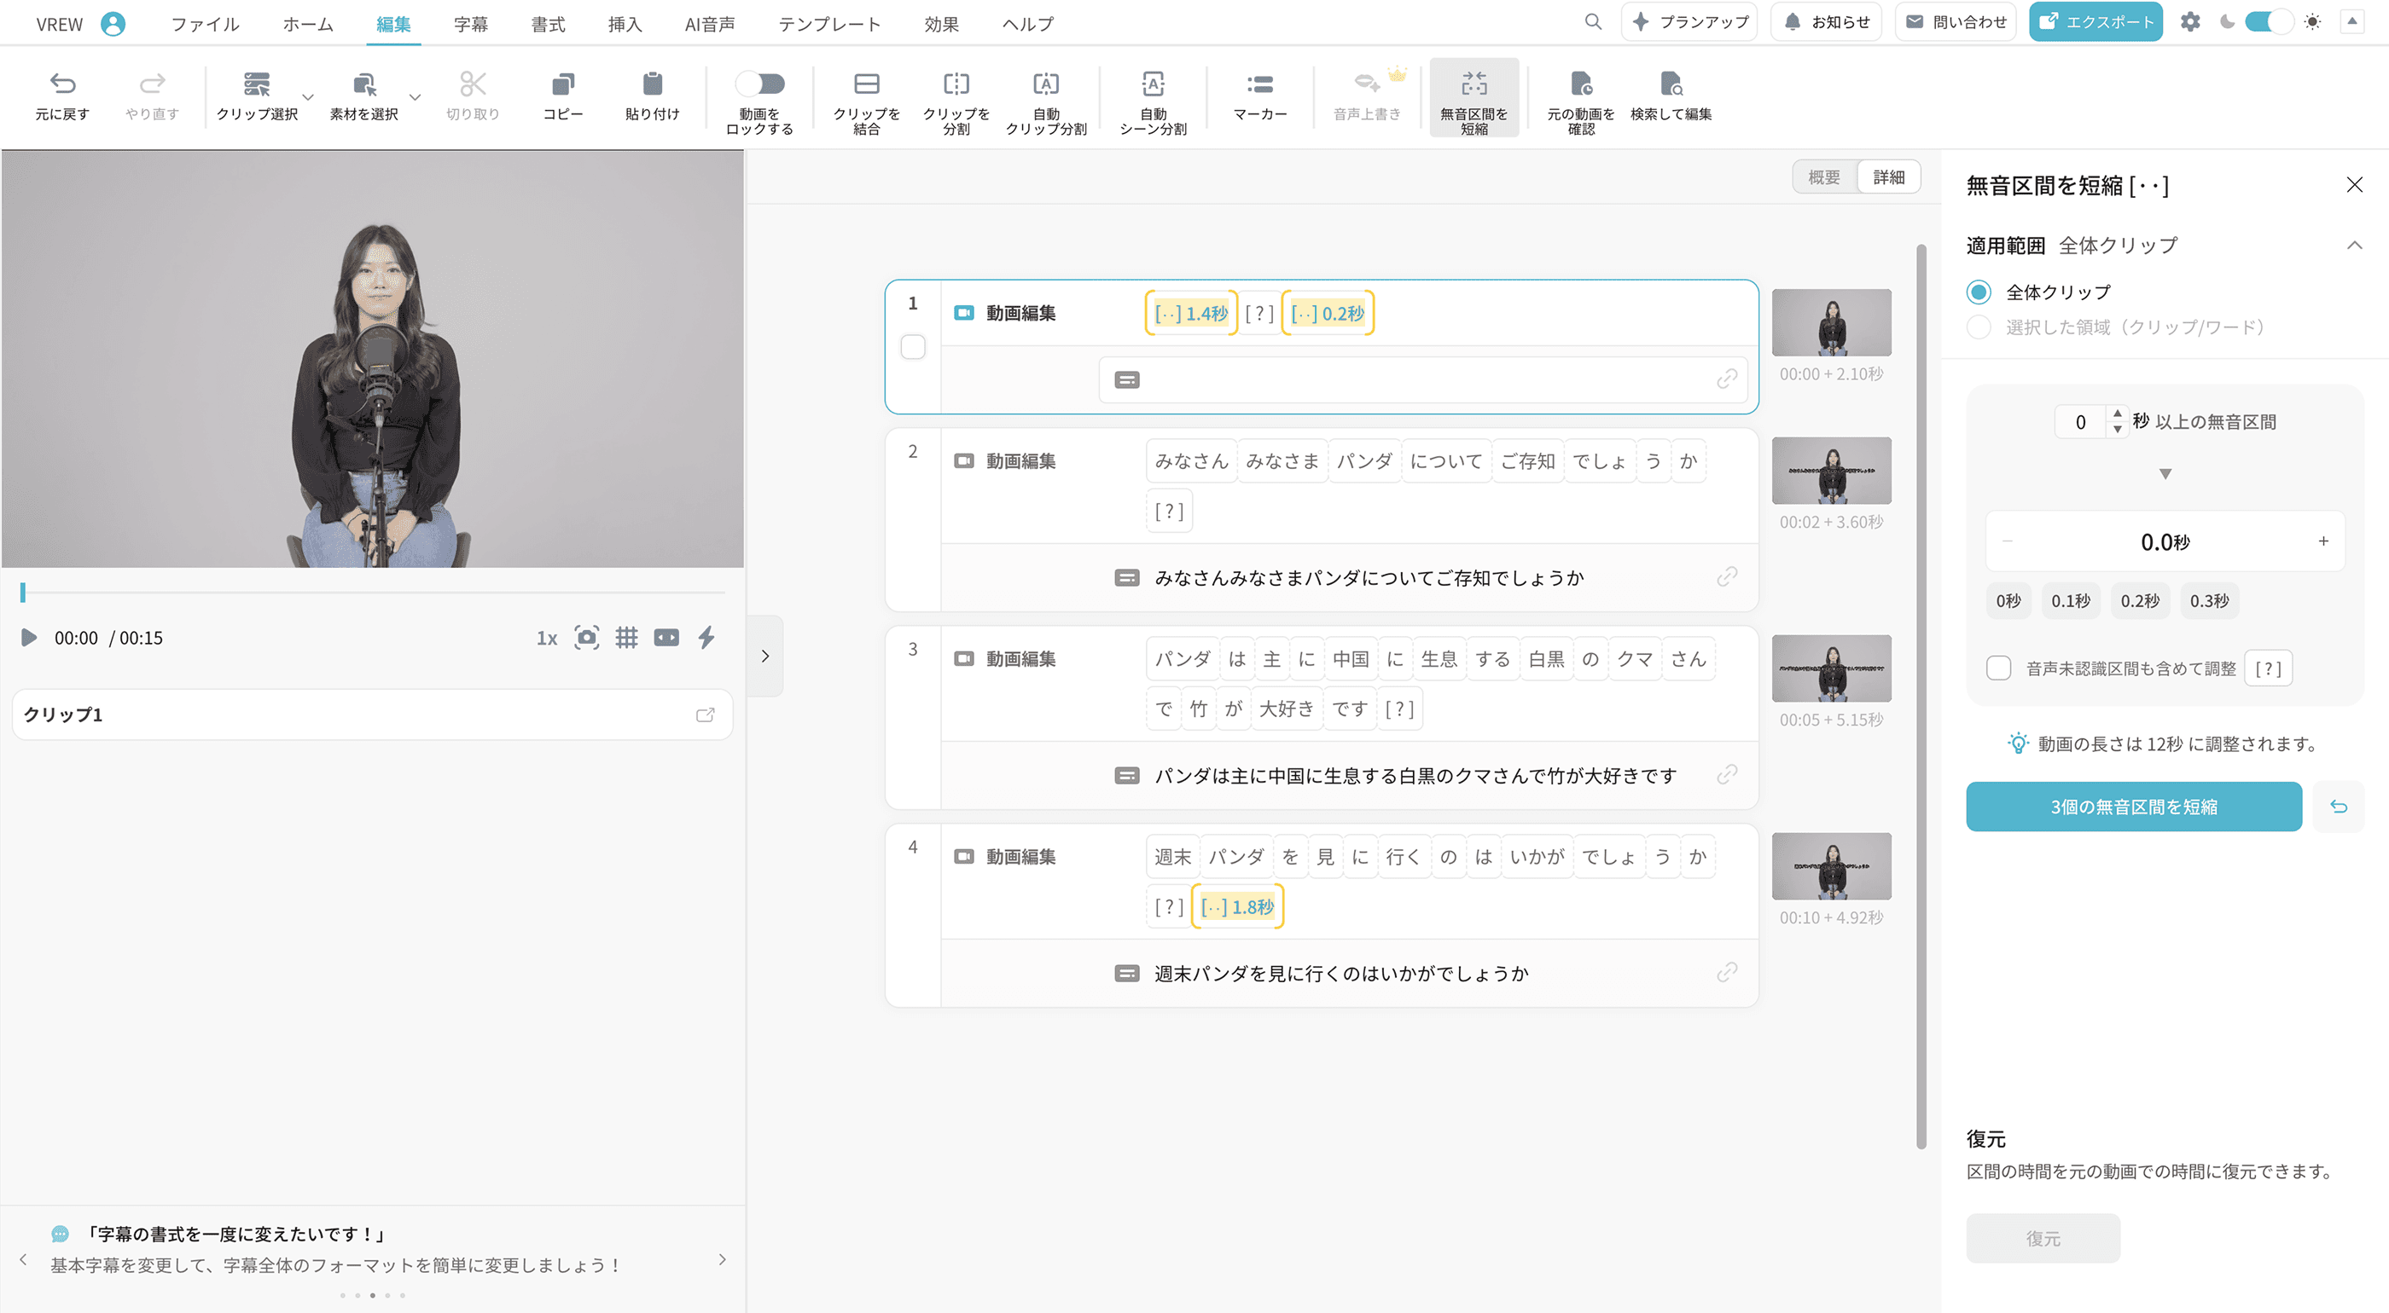Choose the 0.2秒 preset button
Viewport: 2389px width, 1313px height.
click(2140, 600)
